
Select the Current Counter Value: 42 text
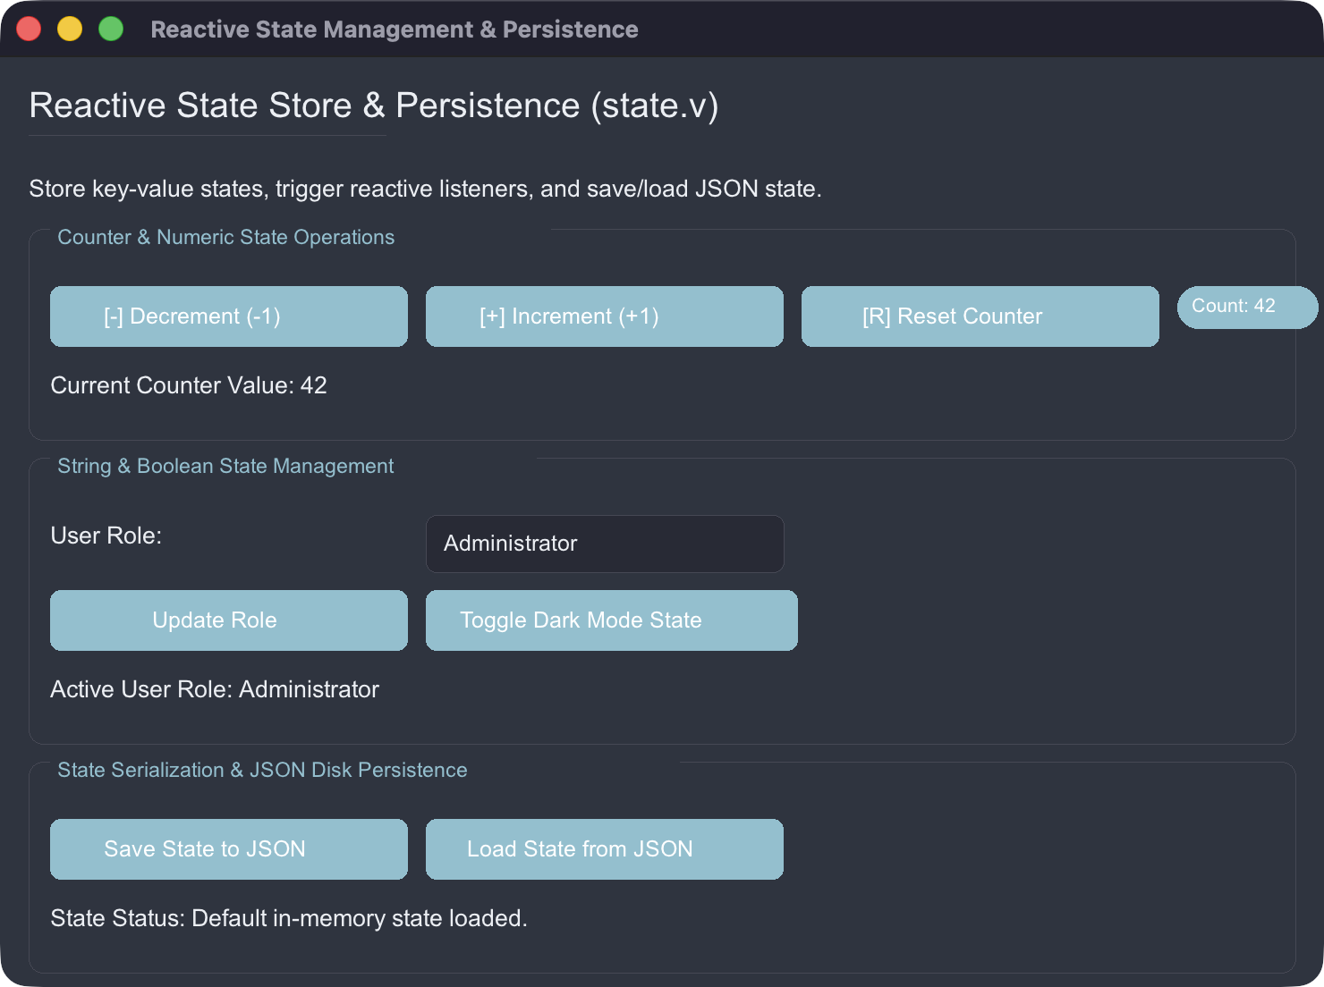(x=189, y=385)
